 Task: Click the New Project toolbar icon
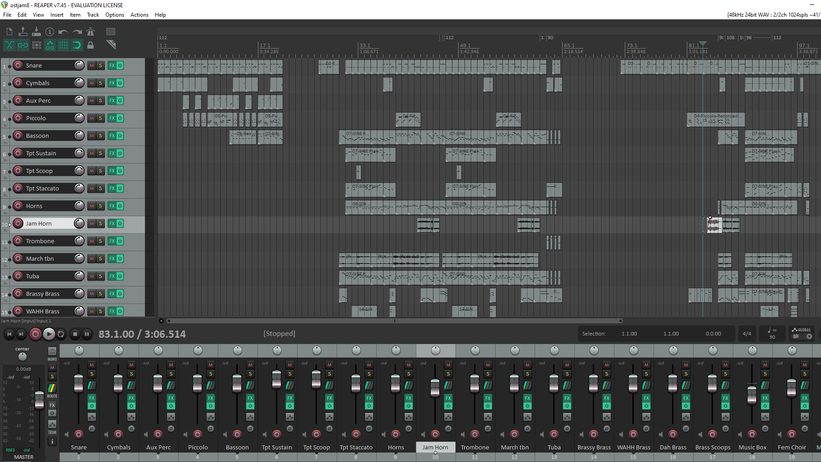click(9, 32)
